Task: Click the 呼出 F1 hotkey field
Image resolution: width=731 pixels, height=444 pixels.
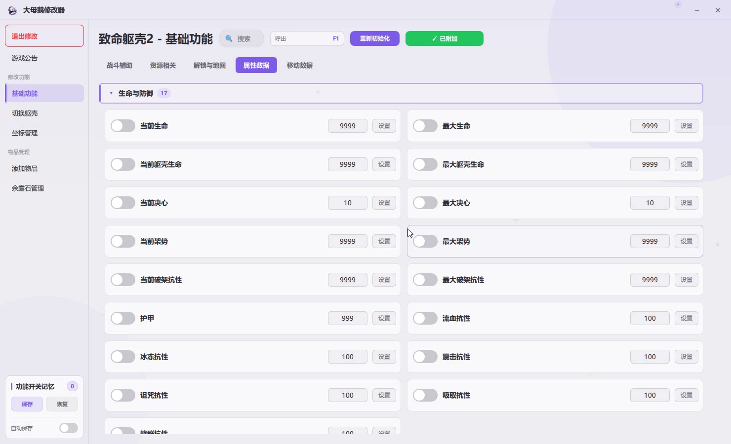Action: (x=307, y=38)
